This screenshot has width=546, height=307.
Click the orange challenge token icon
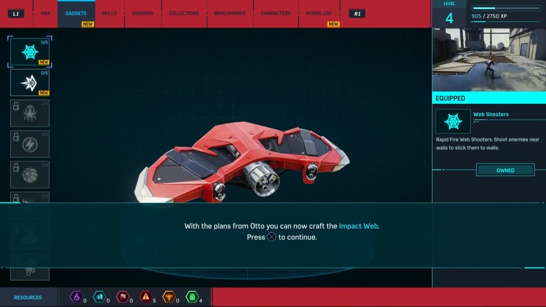(169, 297)
